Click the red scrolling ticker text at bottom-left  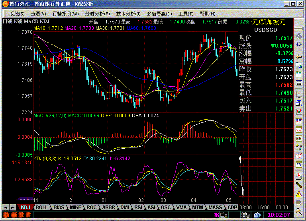tap(17, 215)
